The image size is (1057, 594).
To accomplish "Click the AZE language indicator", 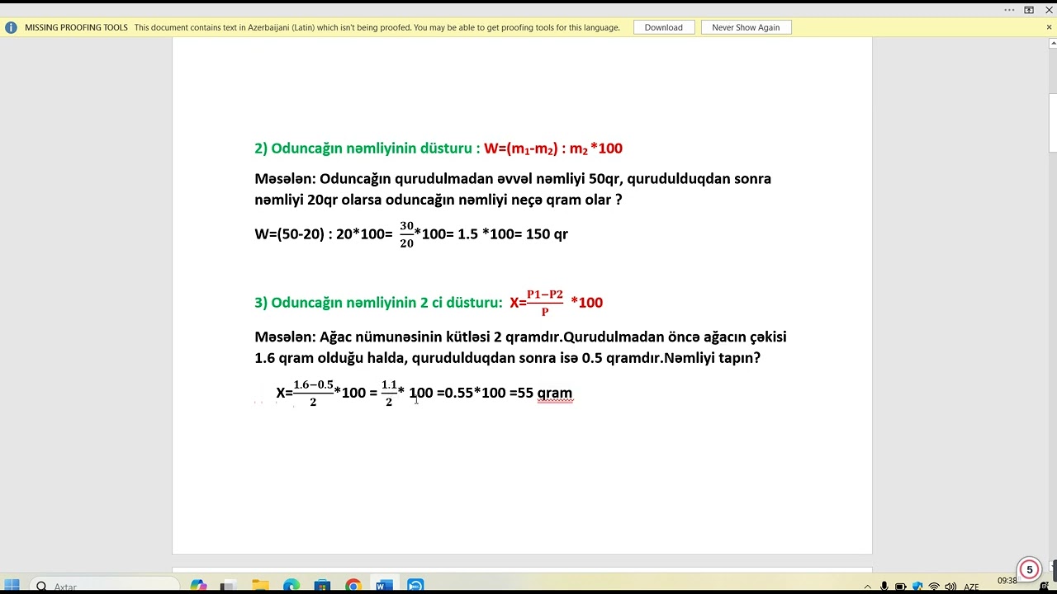I will [971, 587].
